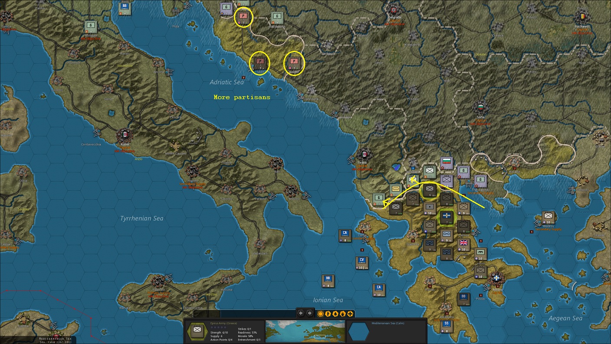Go to the previous unit with the left arrow
The width and height of the screenshot is (611, 344).
[301, 313]
